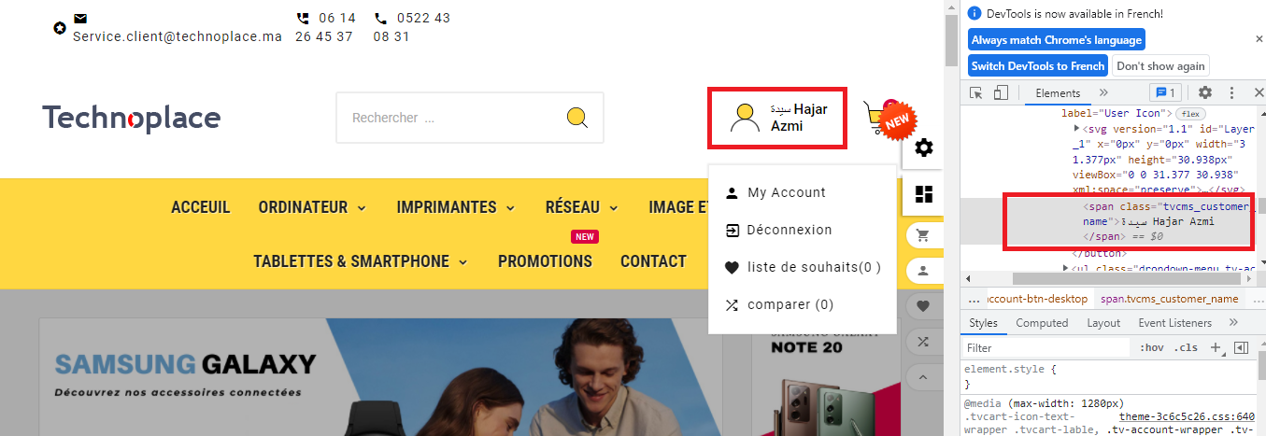Show more Styles pane tabs chevron
The width and height of the screenshot is (1266, 436).
pos(1233,322)
